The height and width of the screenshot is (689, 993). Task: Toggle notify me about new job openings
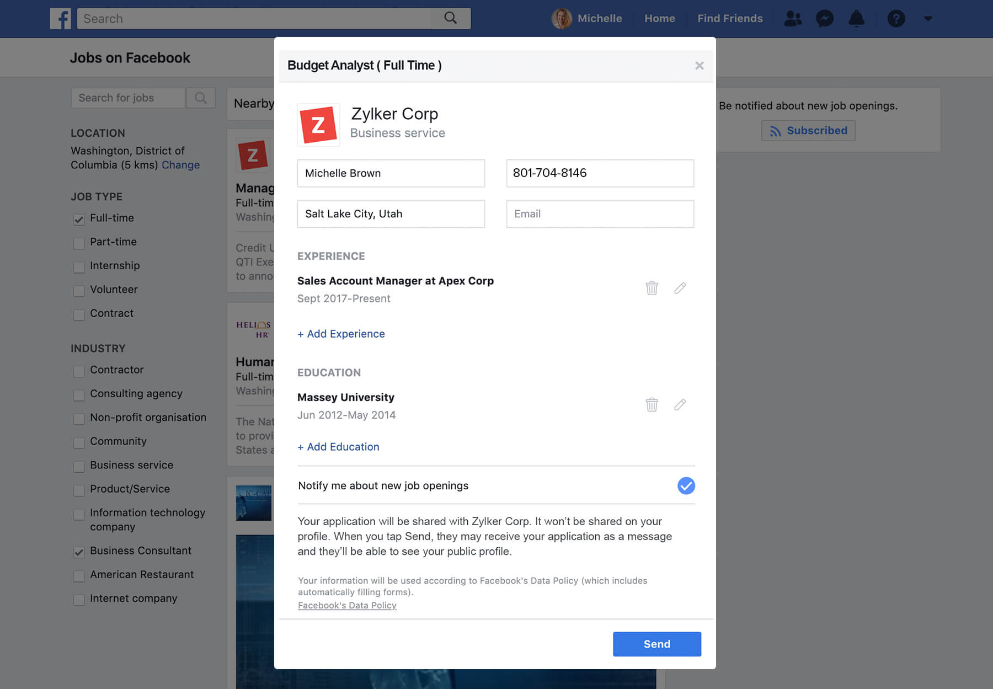[x=686, y=485]
